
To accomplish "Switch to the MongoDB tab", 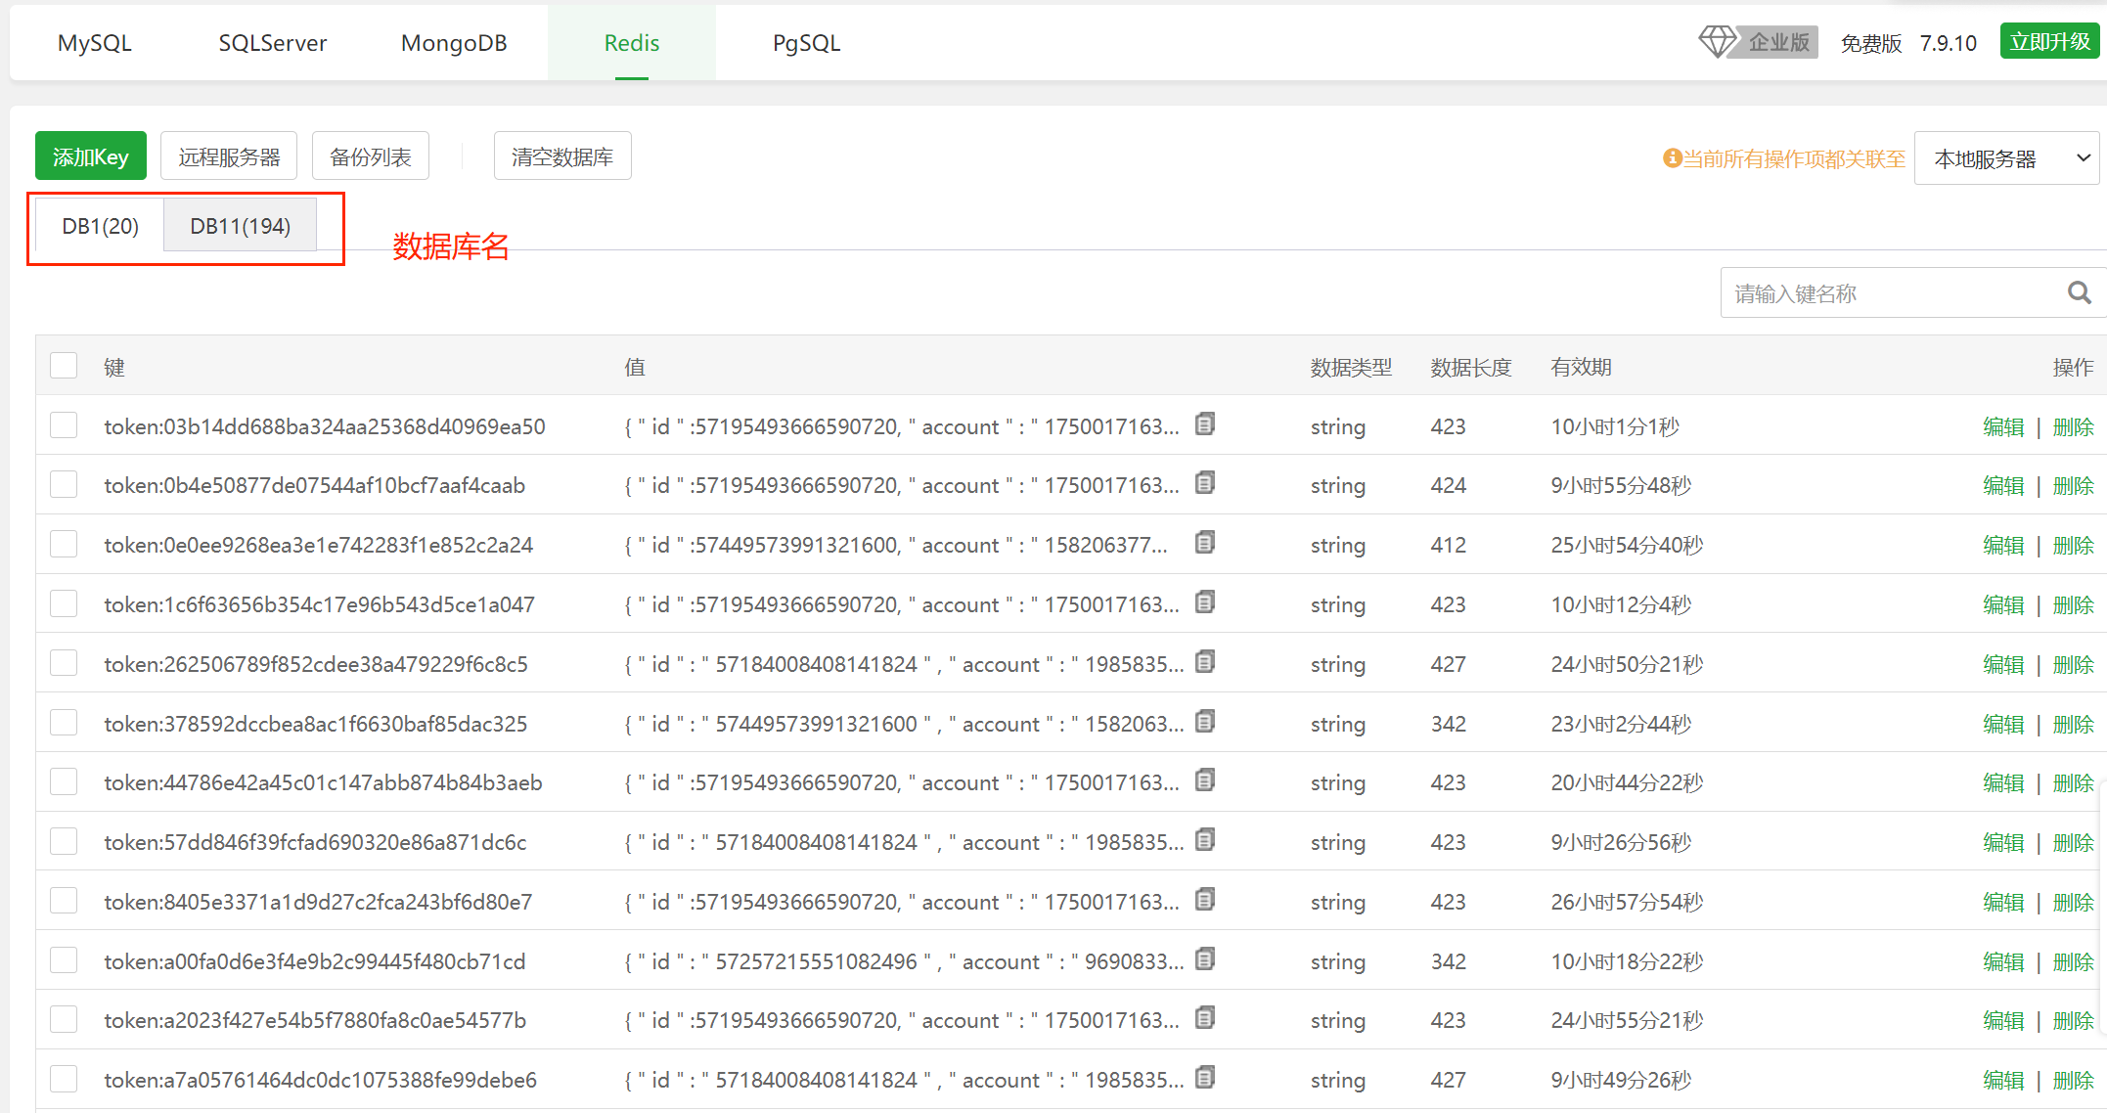I will pos(454,43).
